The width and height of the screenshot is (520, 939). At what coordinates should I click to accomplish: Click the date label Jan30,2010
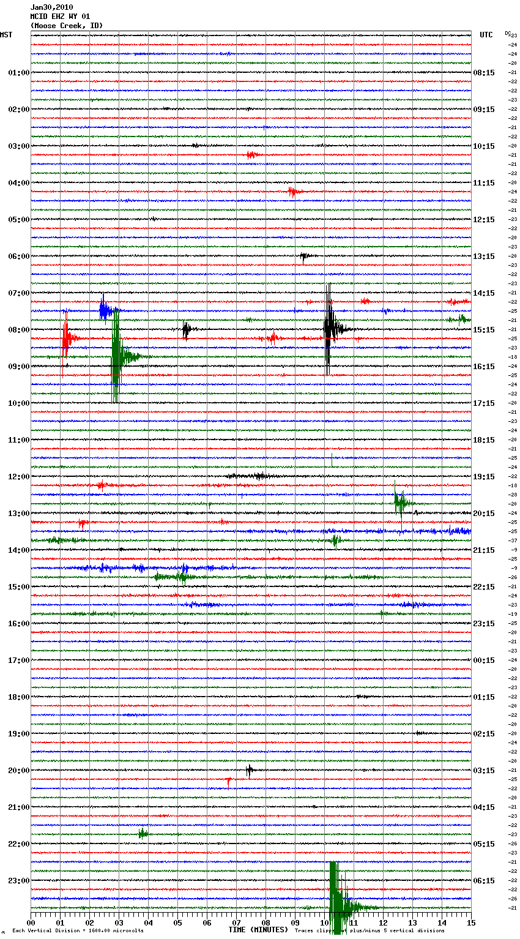(51, 7)
